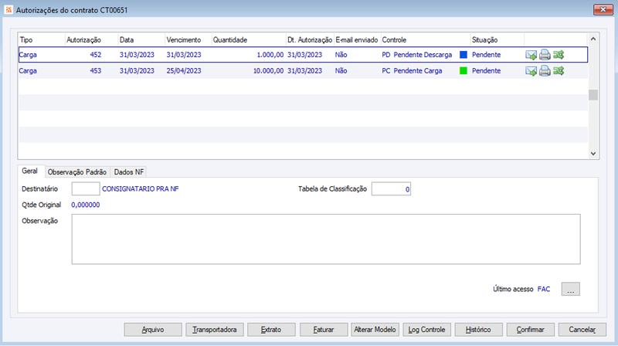The height and width of the screenshot is (346, 618).
Task: Click the Tabela de Classificação field
Action: tap(391, 188)
